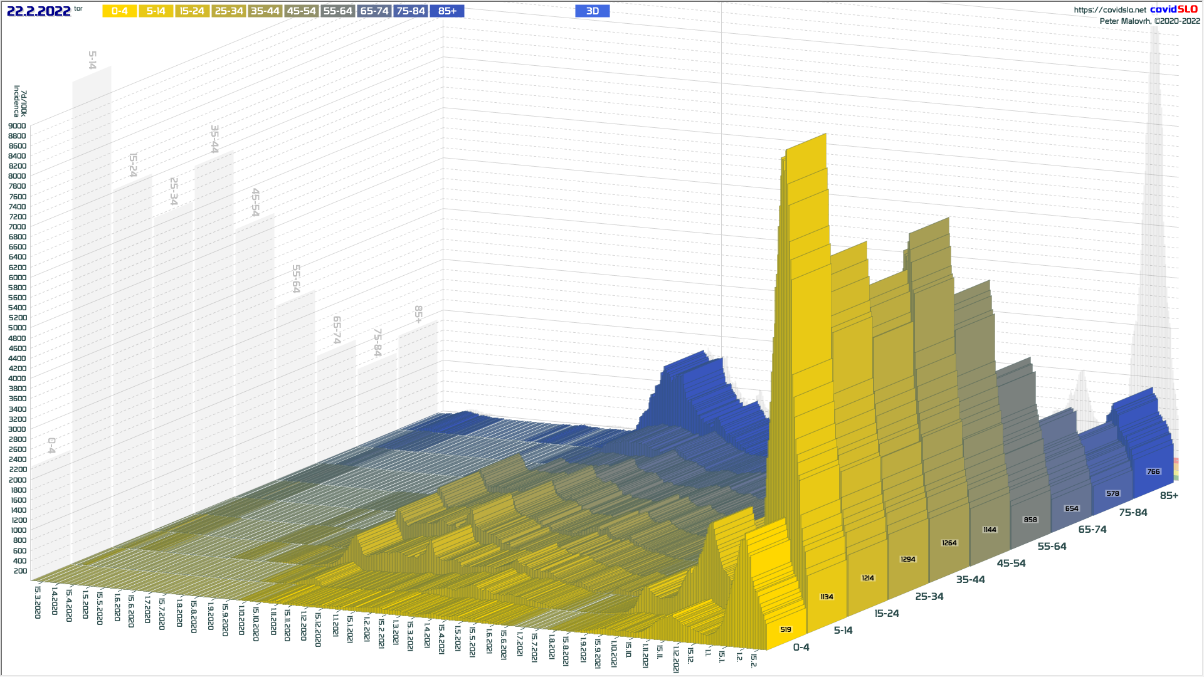The height and width of the screenshot is (677, 1204).
Task: Click the covidSLO logo
Action: (x=1173, y=9)
